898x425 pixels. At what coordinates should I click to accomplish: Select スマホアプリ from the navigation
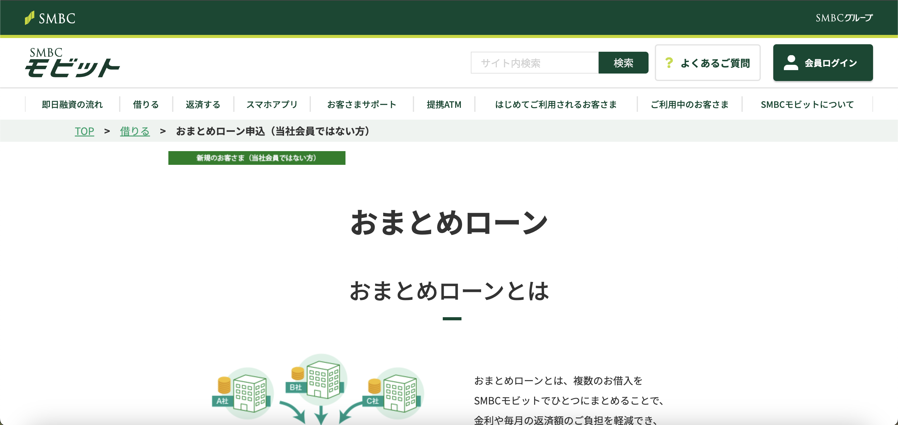pos(272,104)
